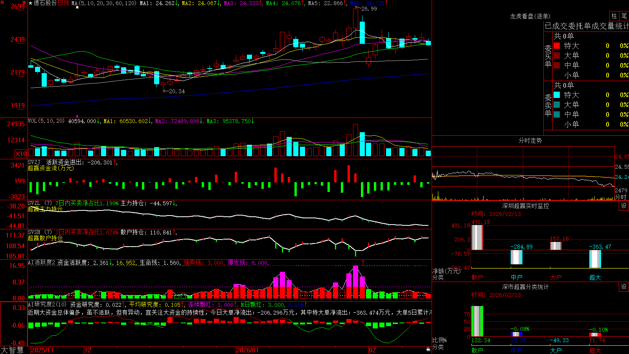The width and height of the screenshot is (629, 354).
Task: Click MA4: 24.076 value in header
Action: (x=285, y=3)
